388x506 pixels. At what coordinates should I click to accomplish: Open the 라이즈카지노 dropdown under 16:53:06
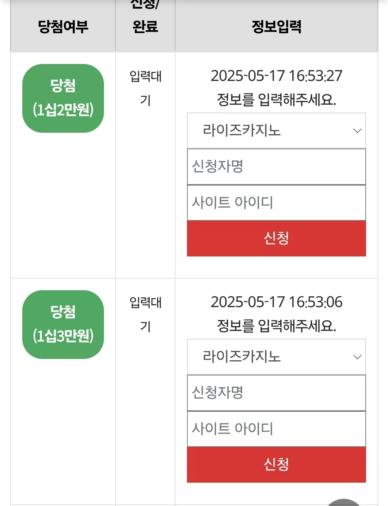(x=277, y=357)
